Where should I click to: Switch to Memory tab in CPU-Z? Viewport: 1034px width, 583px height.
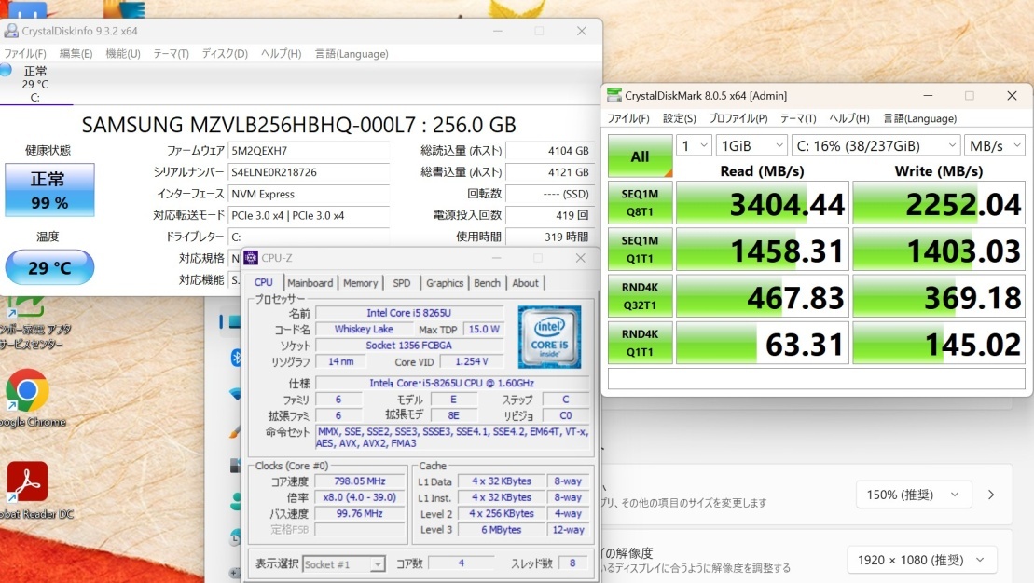pyautogui.click(x=360, y=283)
